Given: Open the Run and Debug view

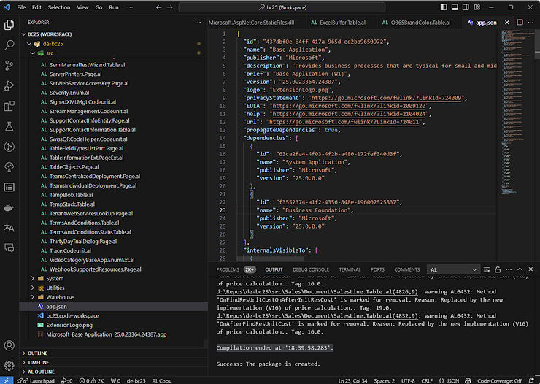Looking at the screenshot, I should (x=9, y=86).
